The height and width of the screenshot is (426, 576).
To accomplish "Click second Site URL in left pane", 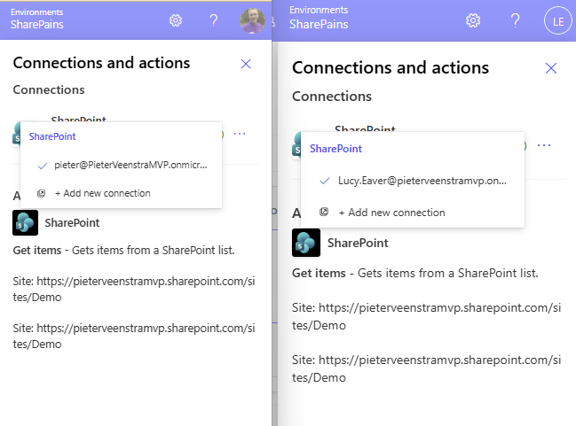I will (x=134, y=337).
